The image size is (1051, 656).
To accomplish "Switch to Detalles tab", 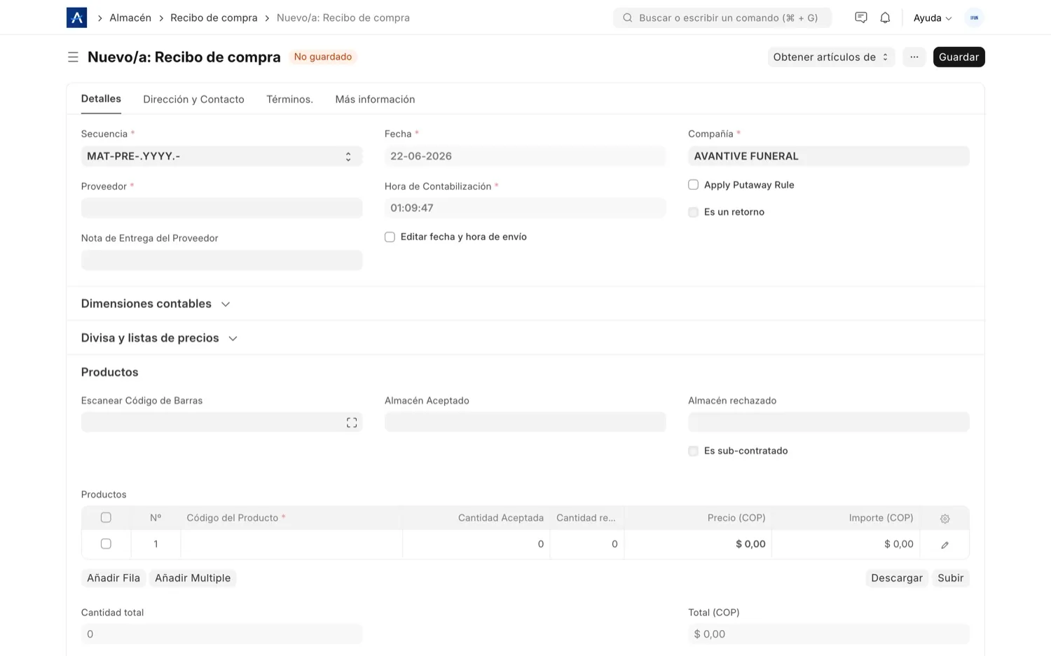I will click(x=101, y=99).
